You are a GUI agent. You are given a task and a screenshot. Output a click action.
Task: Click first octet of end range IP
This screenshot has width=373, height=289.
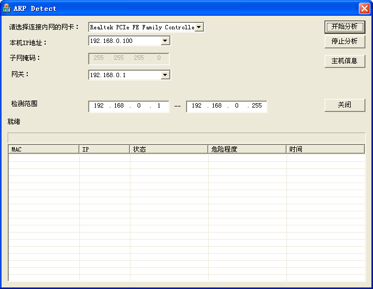coord(196,106)
